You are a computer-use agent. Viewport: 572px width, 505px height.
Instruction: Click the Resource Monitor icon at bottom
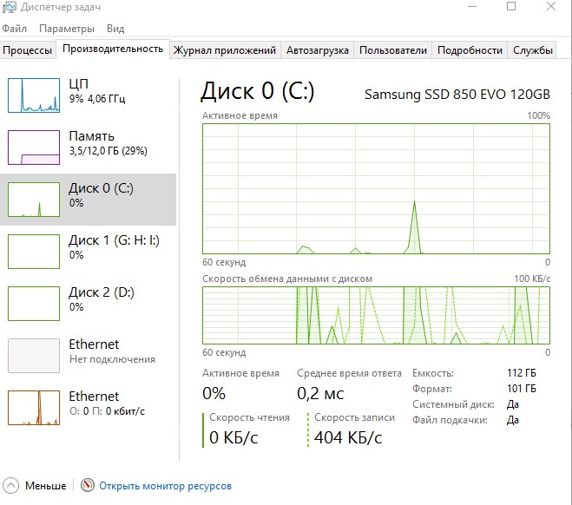[x=88, y=486]
